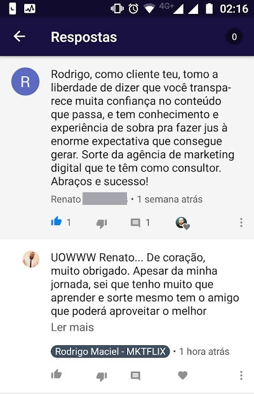Reply to Rodrigo's comment via speech icon
The height and width of the screenshot is (394, 254).
click(135, 376)
